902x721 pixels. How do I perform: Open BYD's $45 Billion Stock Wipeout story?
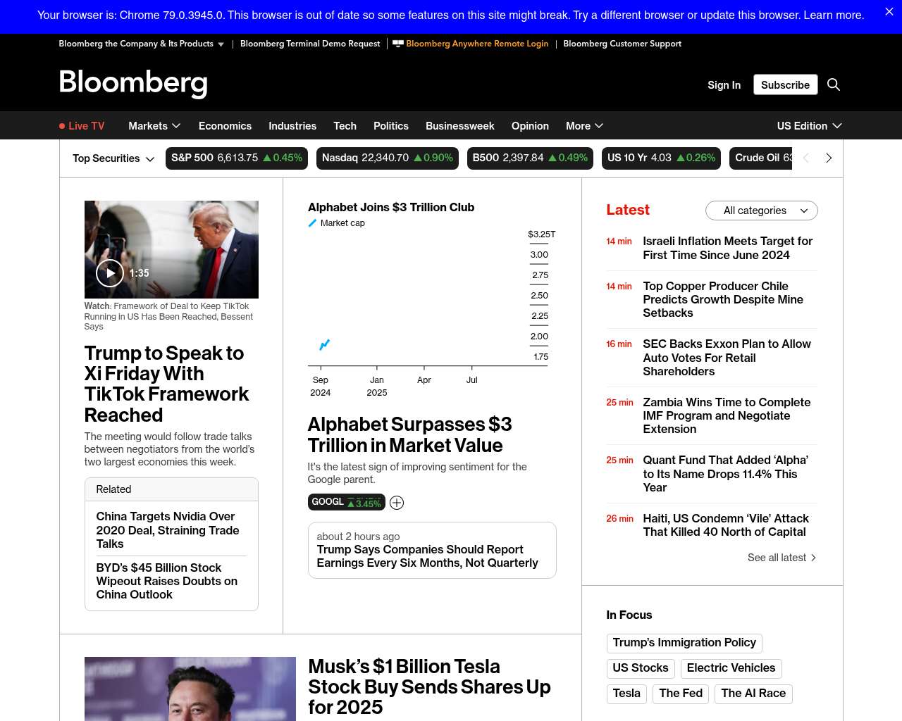(167, 581)
